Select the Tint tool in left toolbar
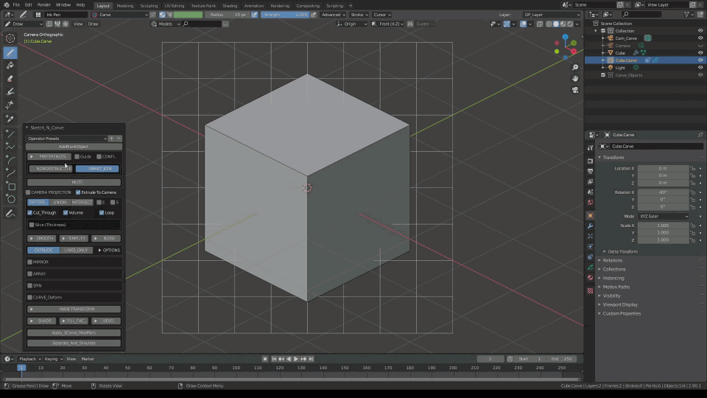The width and height of the screenshot is (707, 398). pos(10,91)
